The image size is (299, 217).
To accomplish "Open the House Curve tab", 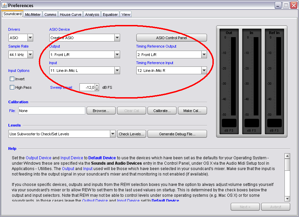I will coord(71,15).
